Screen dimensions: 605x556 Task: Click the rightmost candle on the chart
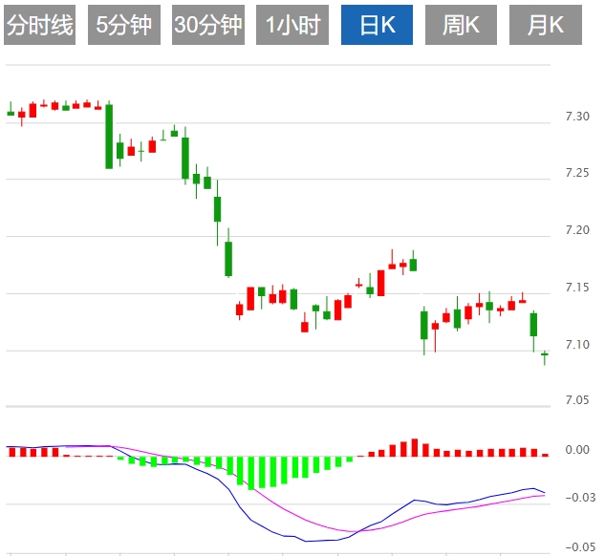(545, 355)
